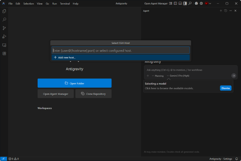This screenshot has height=161, width=241.
Task: Open the Remote Explorer view
Action: tap(4, 45)
